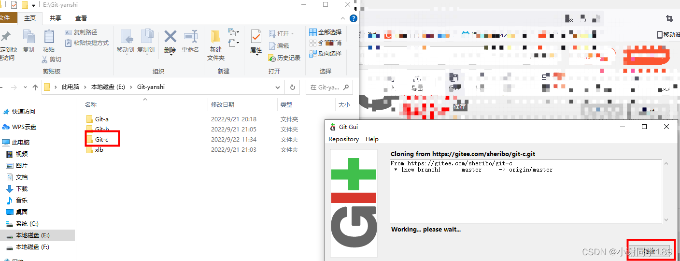
Task: Click the Git Gui clone output text area
Action: click(x=526, y=191)
